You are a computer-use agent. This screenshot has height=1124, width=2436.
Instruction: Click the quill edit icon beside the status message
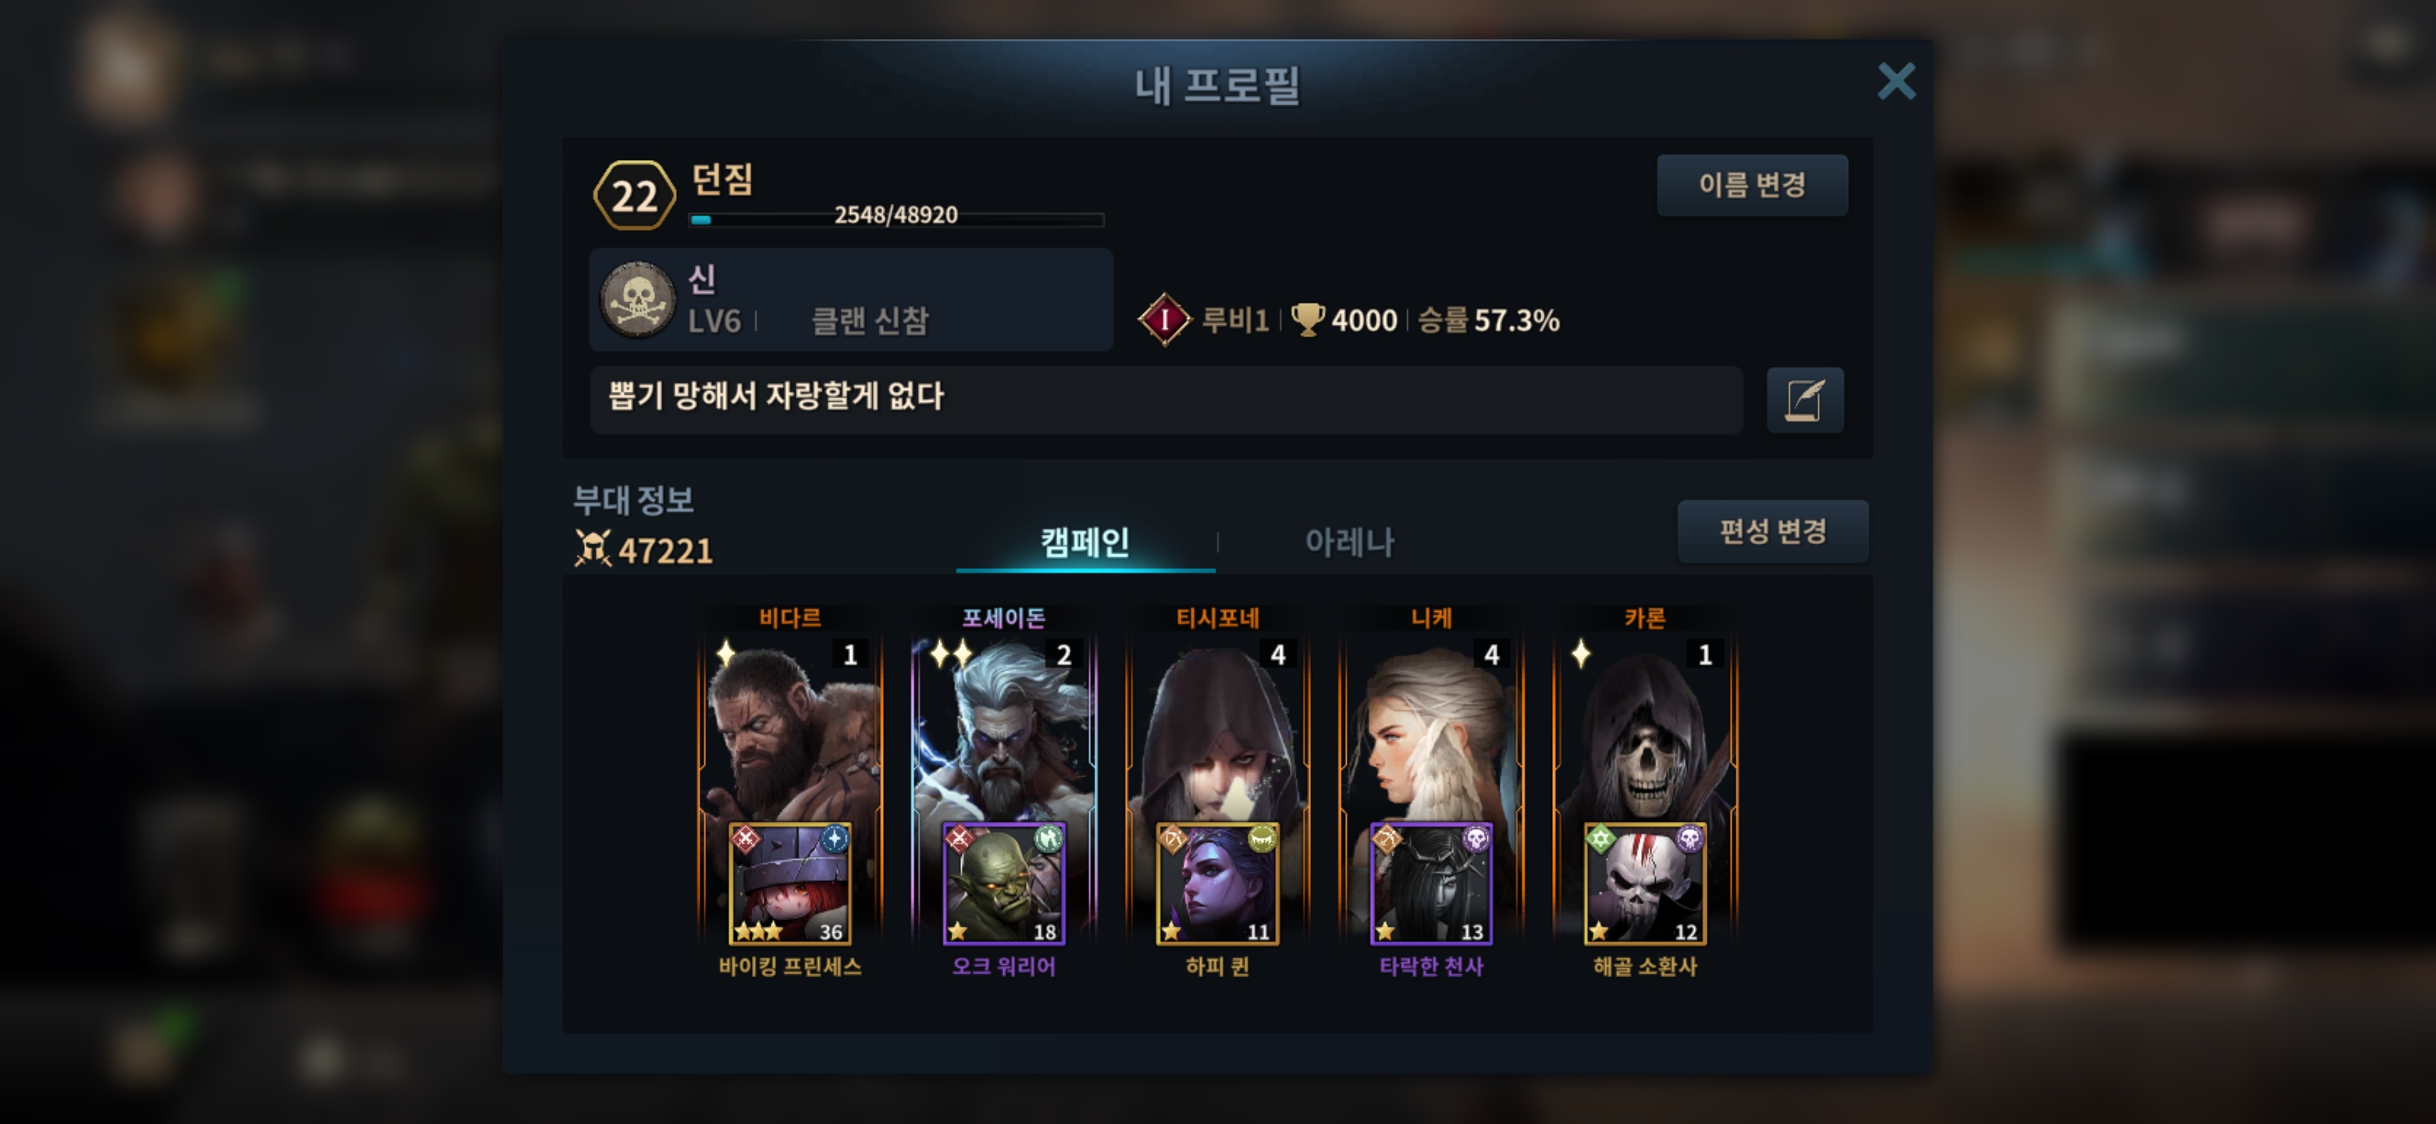[x=1804, y=400]
